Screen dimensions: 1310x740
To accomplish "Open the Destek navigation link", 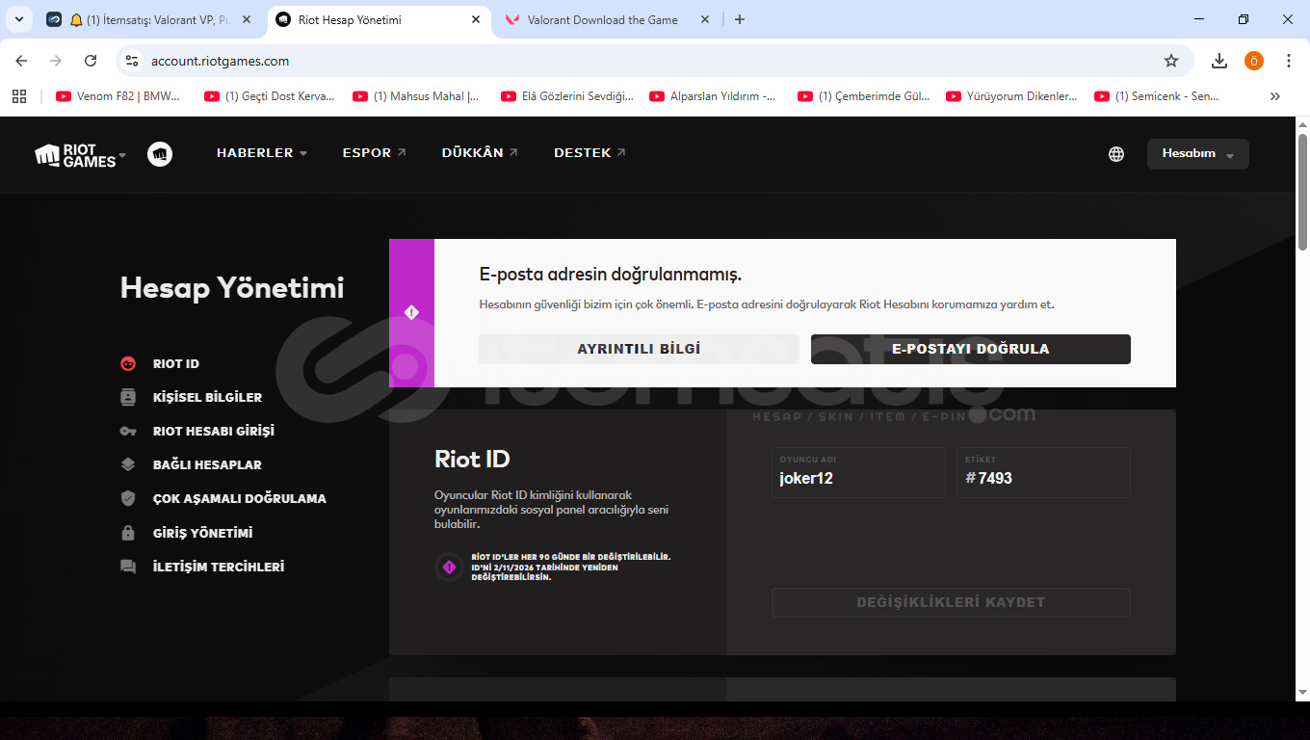I will tap(589, 153).
